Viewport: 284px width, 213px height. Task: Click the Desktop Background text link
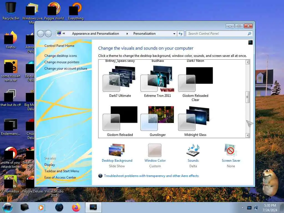(117, 161)
